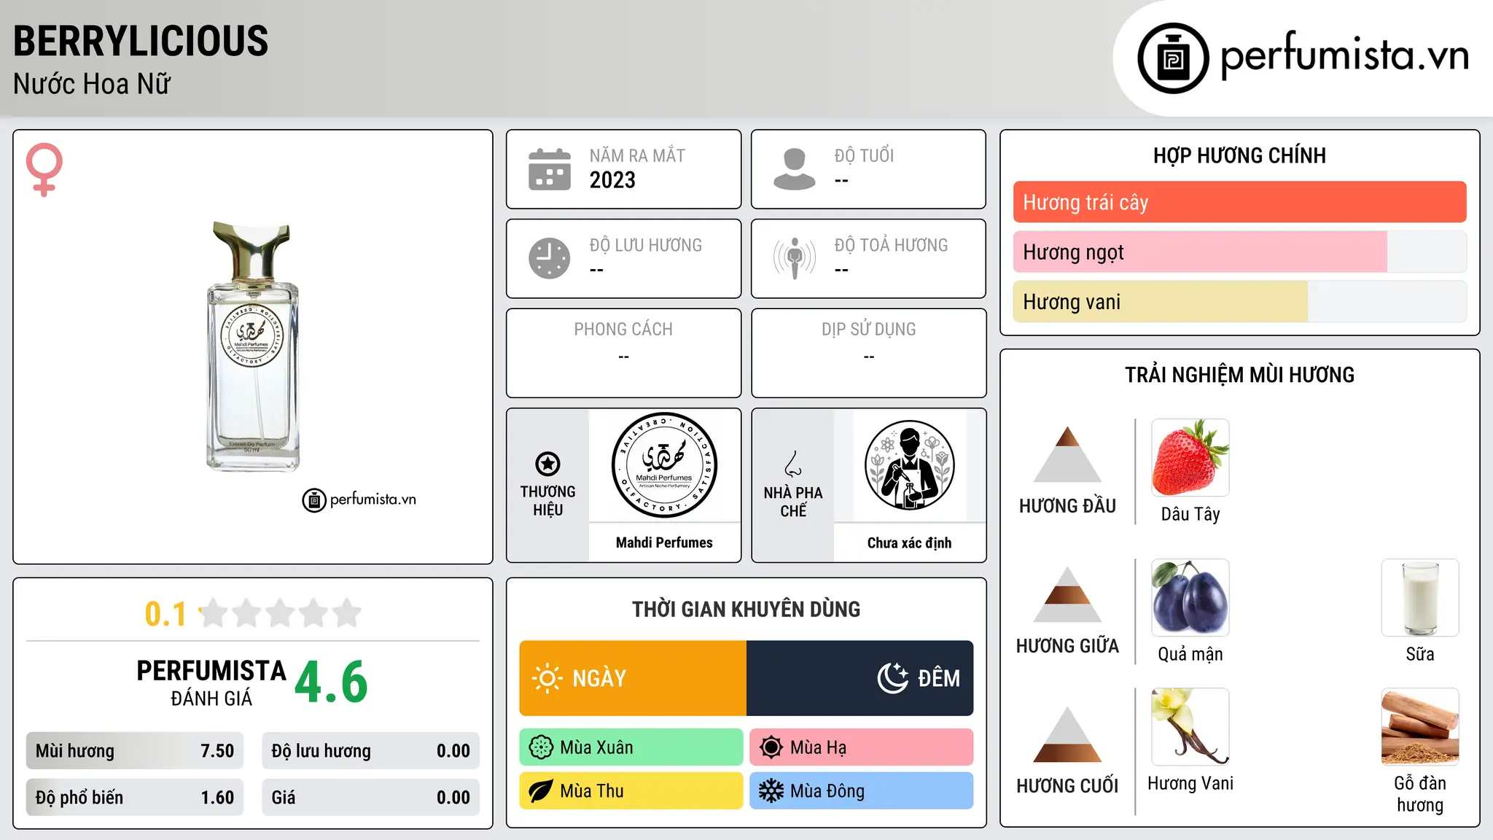Click the sillage projection icon
Image resolution: width=1493 pixels, height=840 pixels.
(x=795, y=258)
